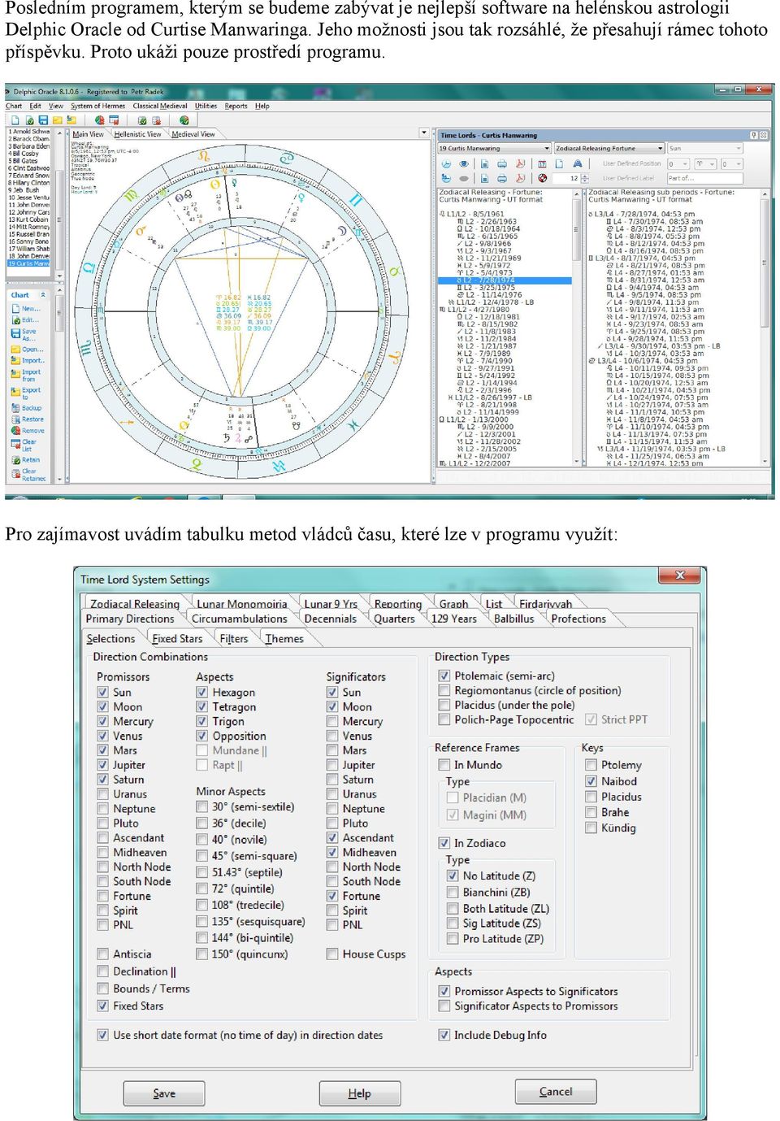
Task: Switch to the Medieval View tab
Action: tap(193, 134)
